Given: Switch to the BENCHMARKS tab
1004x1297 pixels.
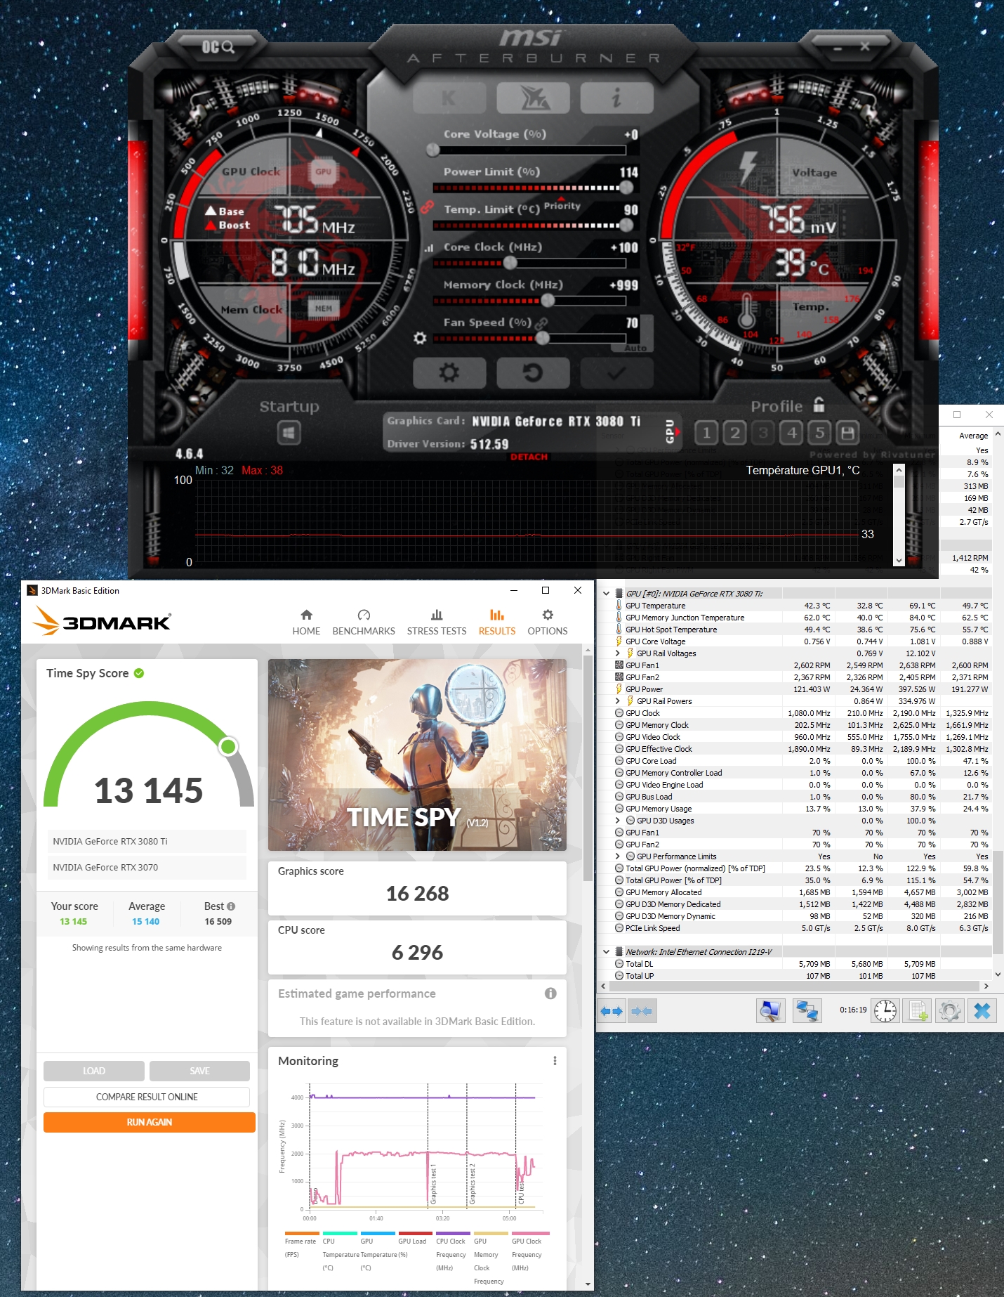Looking at the screenshot, I should (364, 623).
